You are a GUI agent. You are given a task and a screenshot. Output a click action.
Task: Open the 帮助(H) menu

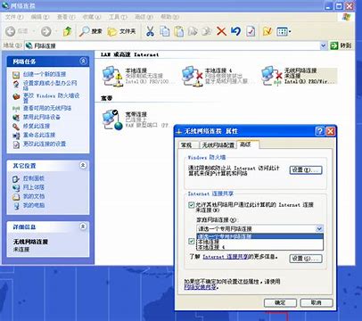coord(169,17)
